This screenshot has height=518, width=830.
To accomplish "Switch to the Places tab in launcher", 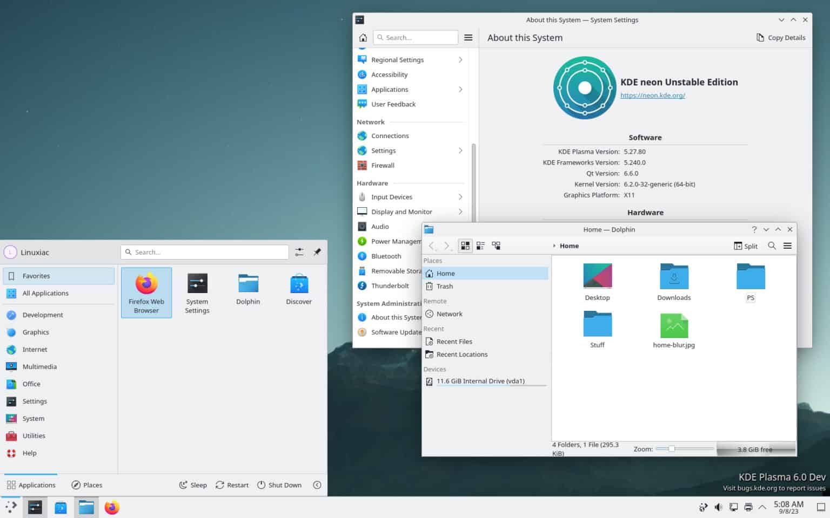I will pos(86,485).
